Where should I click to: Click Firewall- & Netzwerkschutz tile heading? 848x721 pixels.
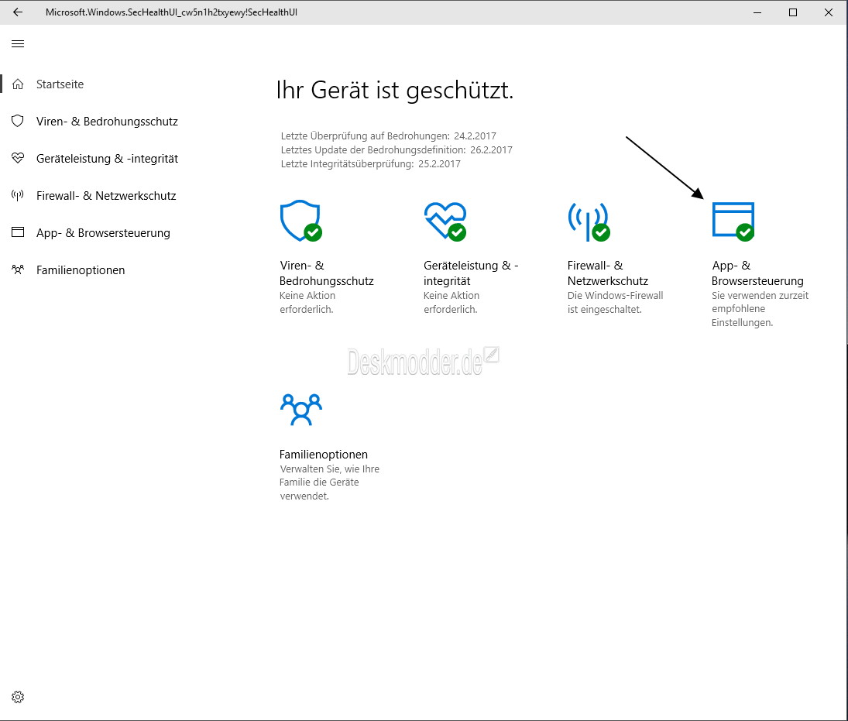(608, 273)
